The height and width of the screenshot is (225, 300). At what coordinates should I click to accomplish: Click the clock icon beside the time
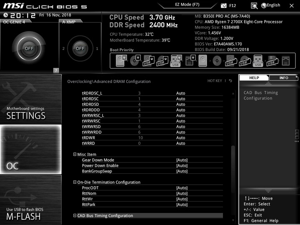pyautogui.click(x=6, y=15)
